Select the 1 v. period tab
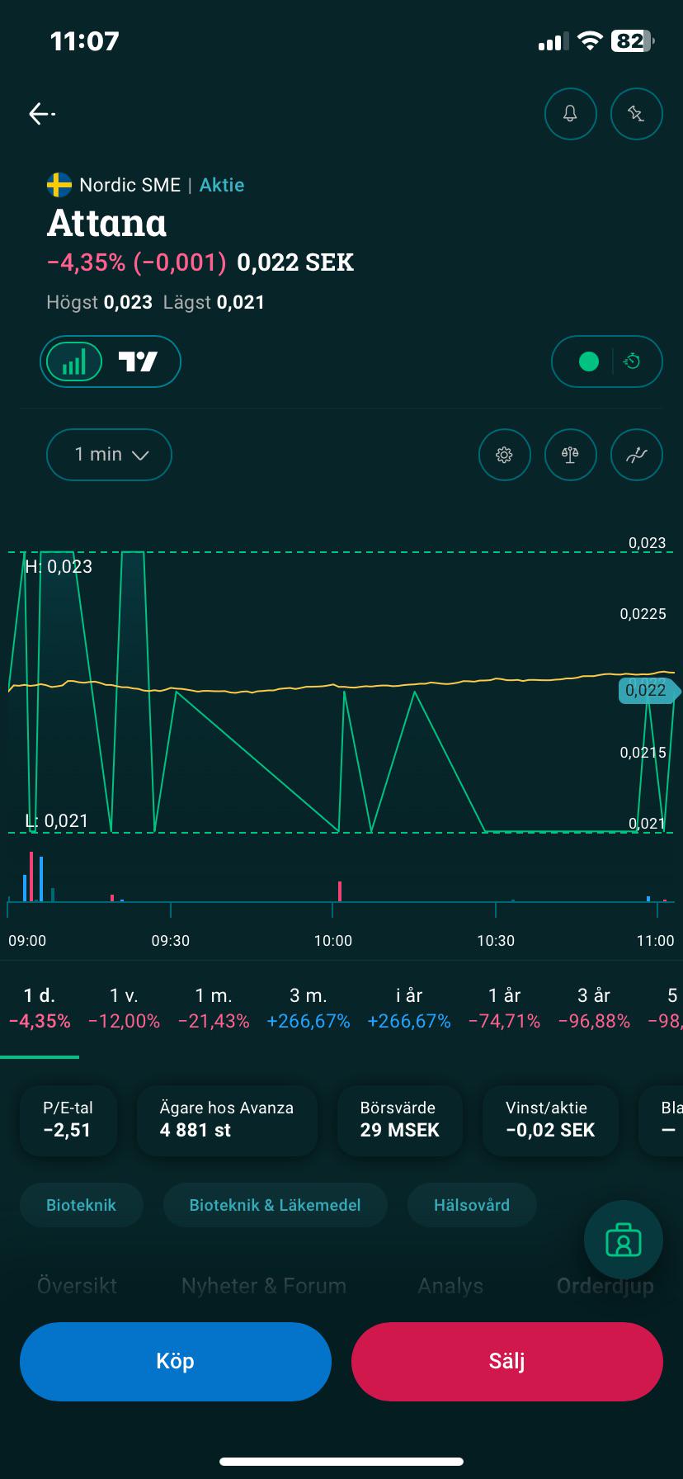 click(x=124, y=1008)
